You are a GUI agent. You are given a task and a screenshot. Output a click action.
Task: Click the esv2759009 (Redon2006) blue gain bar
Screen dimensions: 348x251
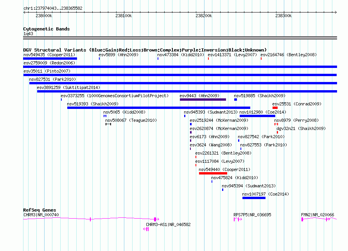coord(180,67)
